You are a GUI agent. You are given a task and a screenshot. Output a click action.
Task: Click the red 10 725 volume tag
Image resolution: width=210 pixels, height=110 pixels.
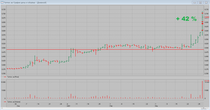[207, 81]
